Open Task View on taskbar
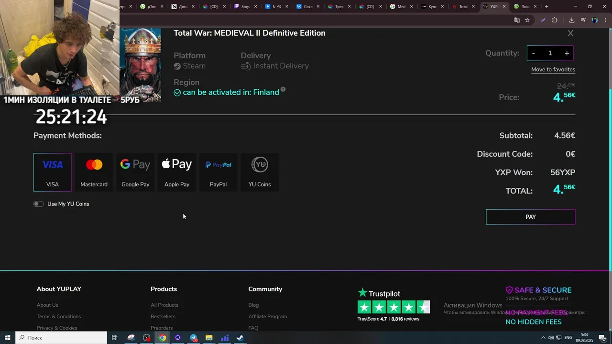Image resolution: width=612 pixels, height=344 pixels. point(115,338)
